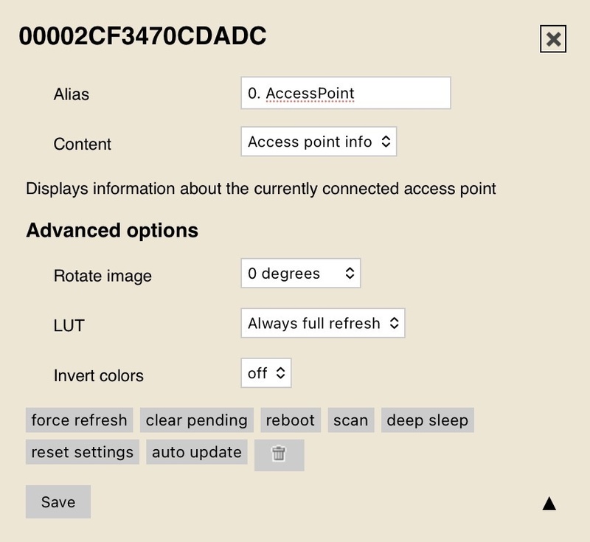Enable auto update for this tag

[x=197, y=453]
